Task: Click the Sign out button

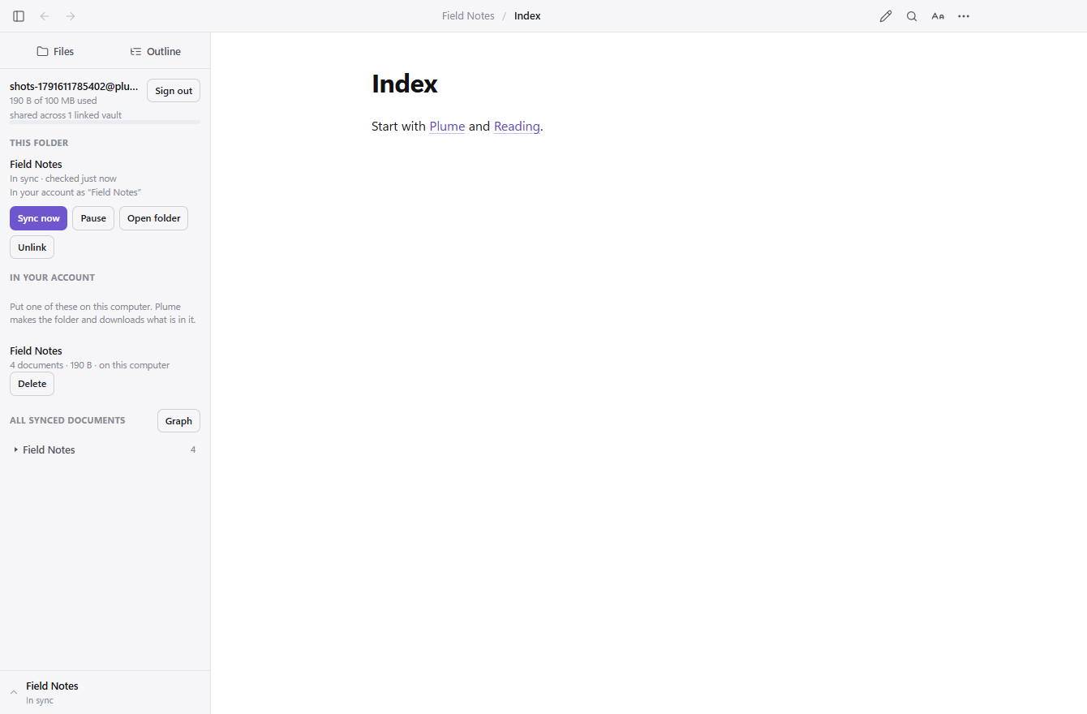Action: [x=174, y=91]
